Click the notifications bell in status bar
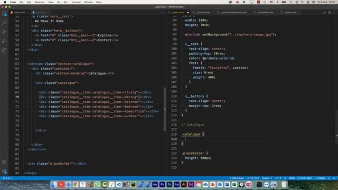 pos(334,178)
